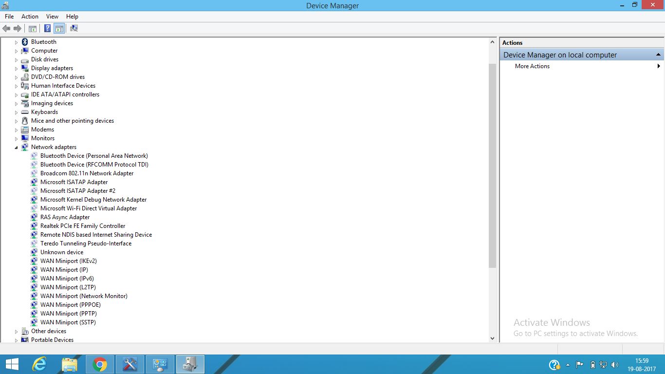
Task: Open the Action Center flag icon in tray
Action: pos(579,364)
